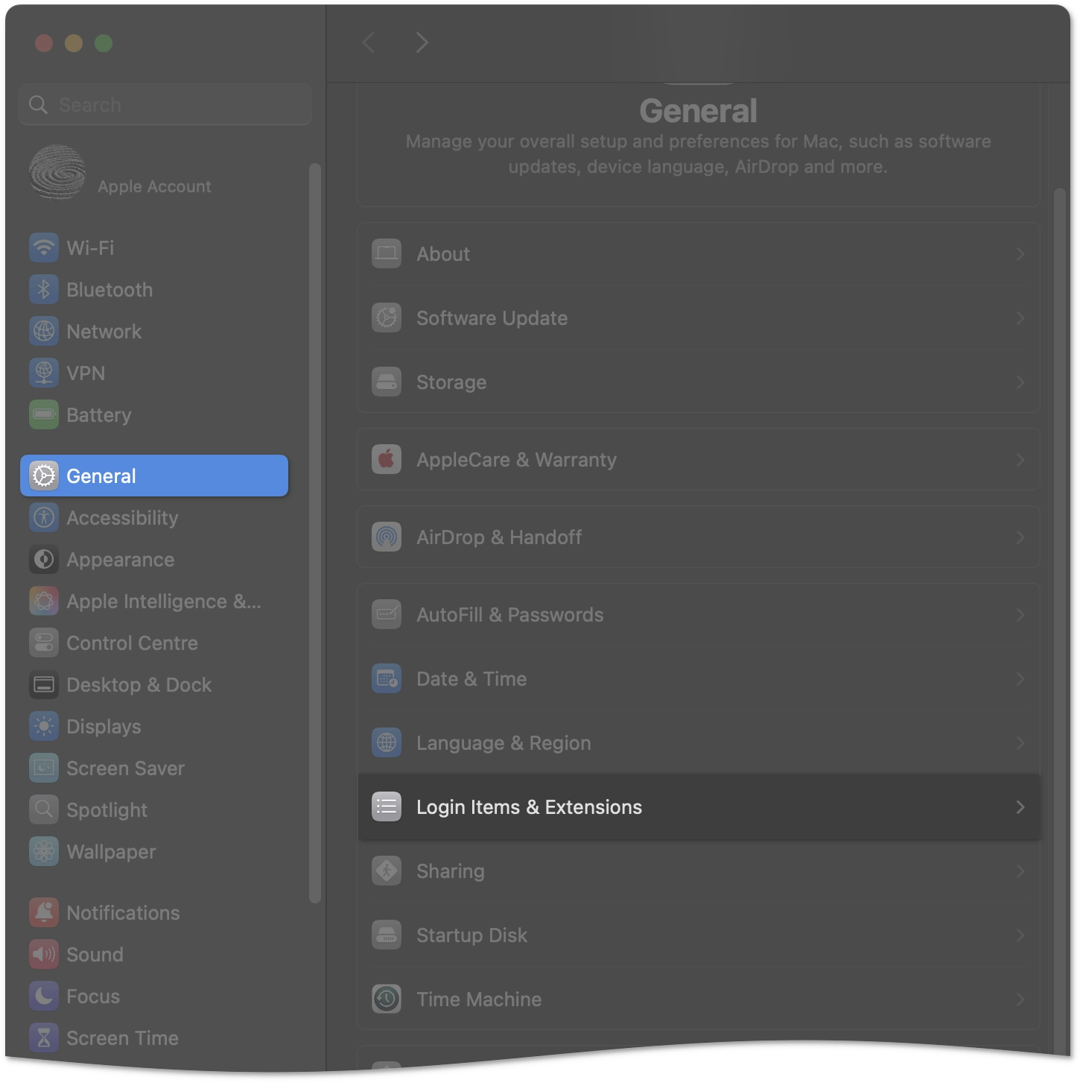Image resolution: width=1080 pixels, height=1083 pixels.
Task: Open Apple Account in sidebar
Action: 154,186
